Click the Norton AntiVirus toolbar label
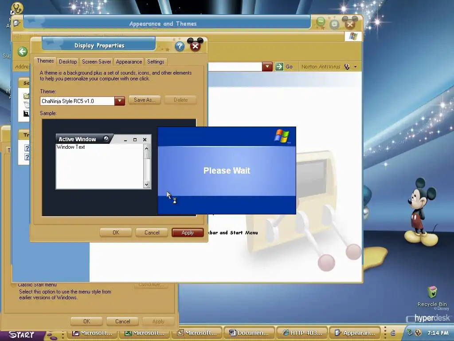 coord(321,67)
